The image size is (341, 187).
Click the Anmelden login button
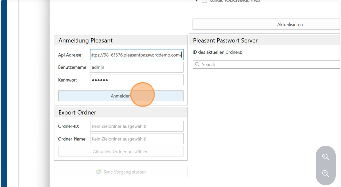click(121, 96)
